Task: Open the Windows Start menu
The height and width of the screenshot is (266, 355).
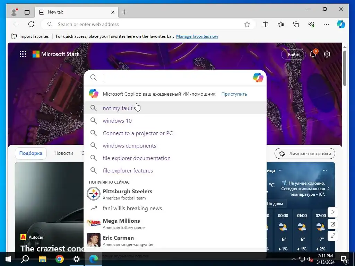Action: tap(8, 259)
